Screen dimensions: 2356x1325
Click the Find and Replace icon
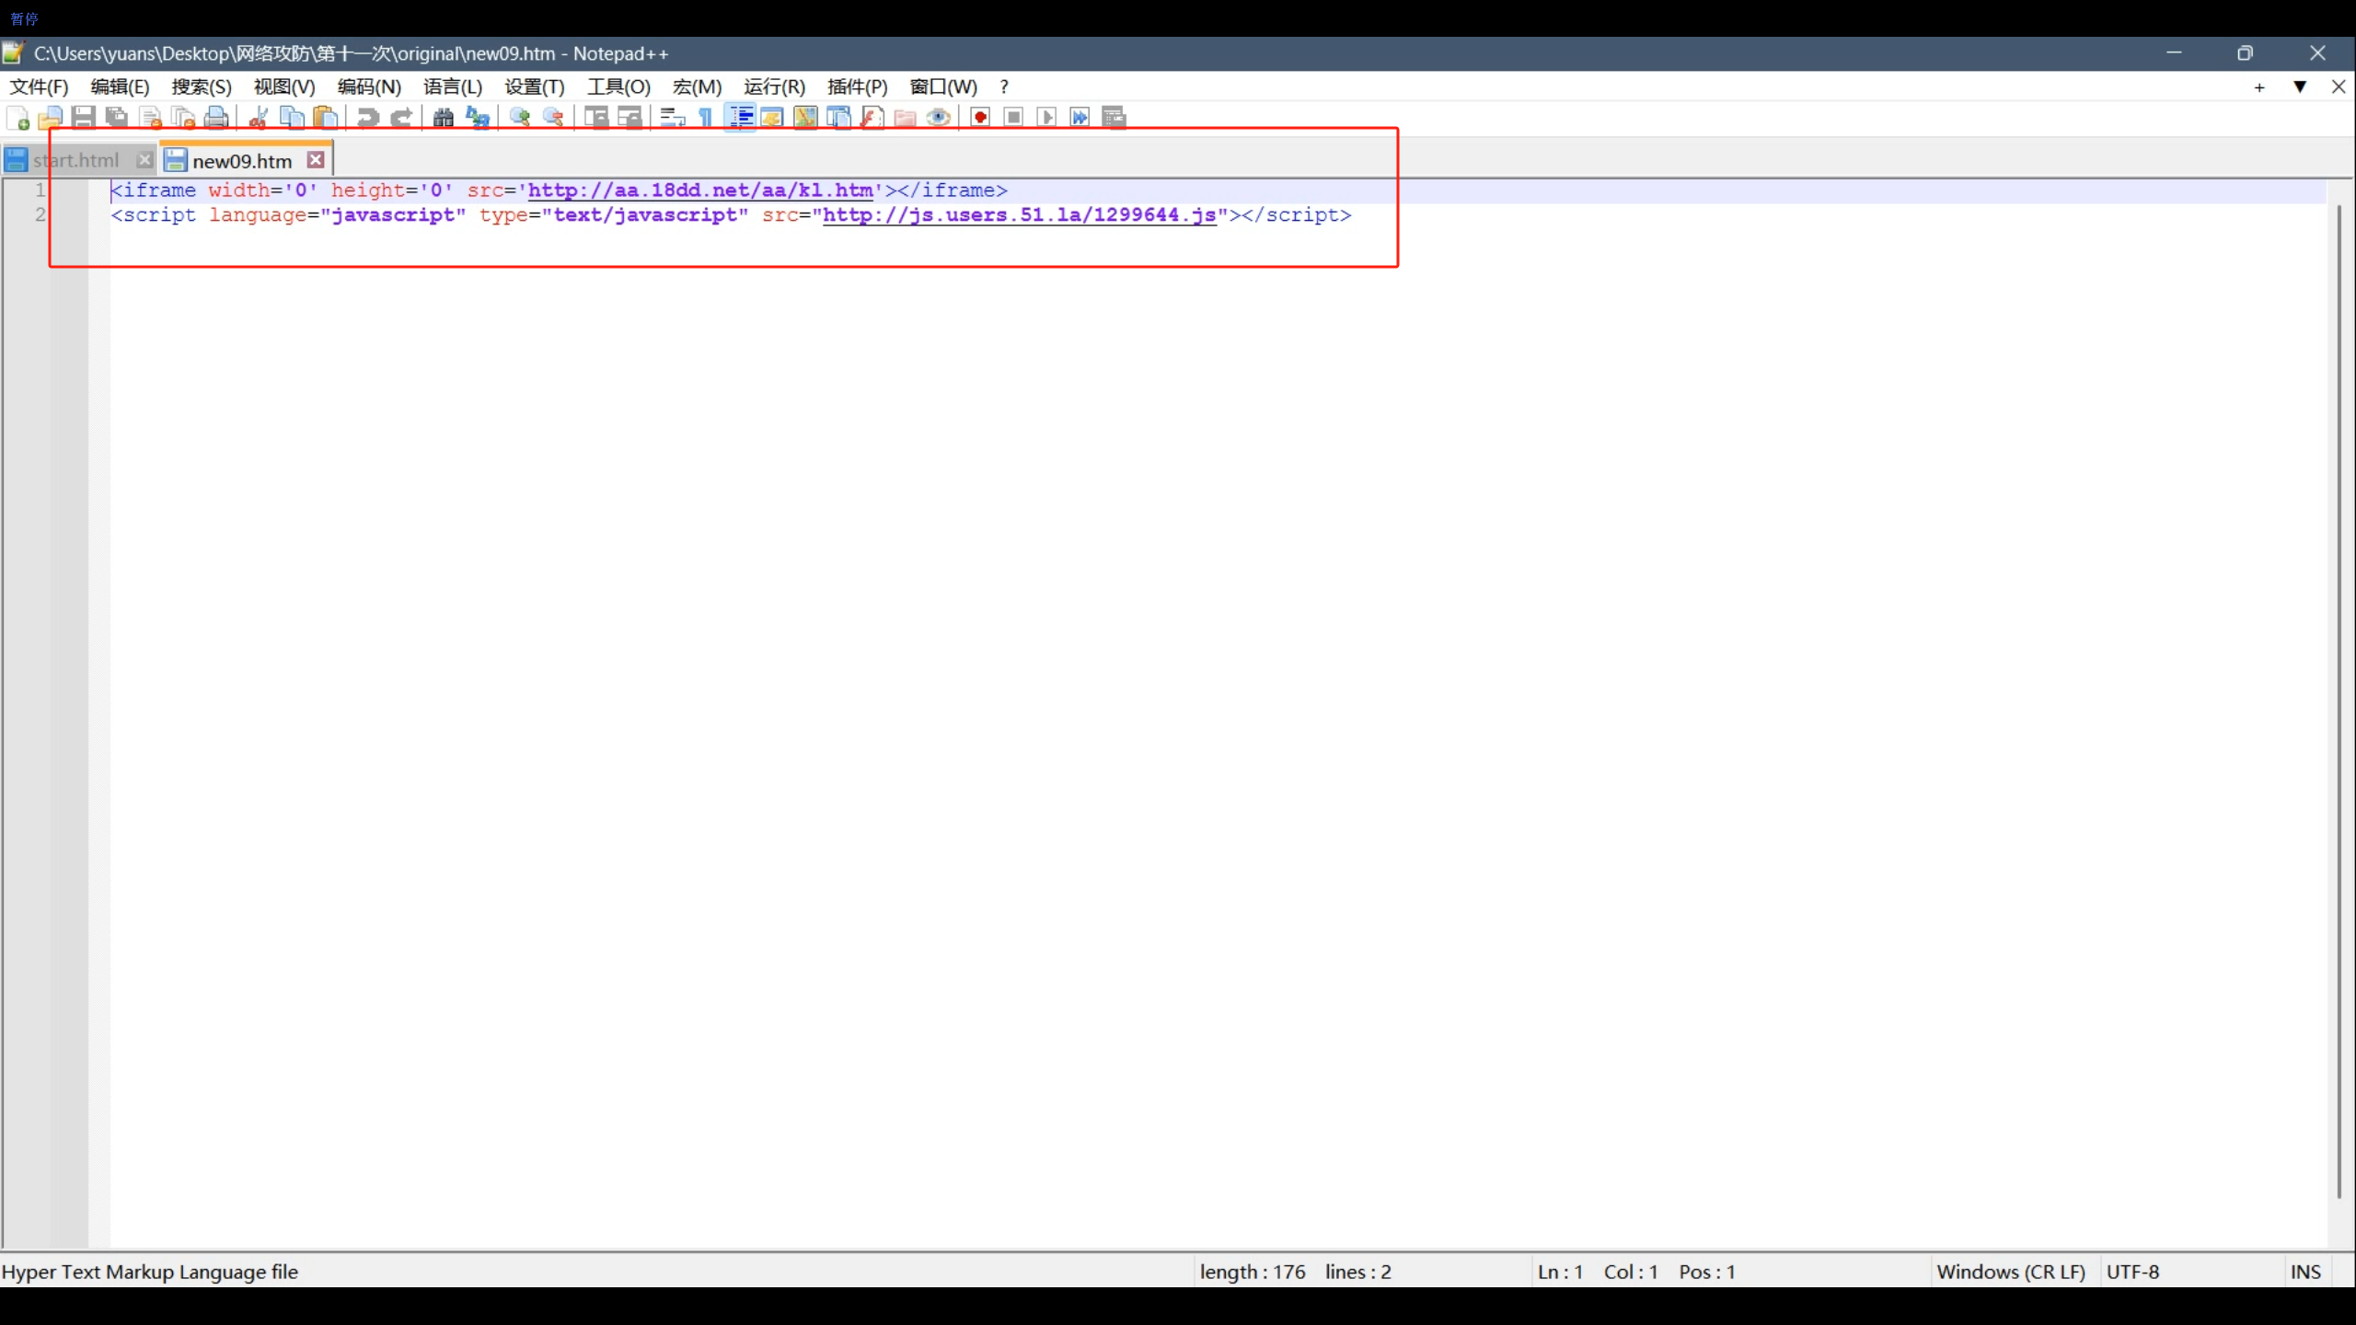pos(478,117)
